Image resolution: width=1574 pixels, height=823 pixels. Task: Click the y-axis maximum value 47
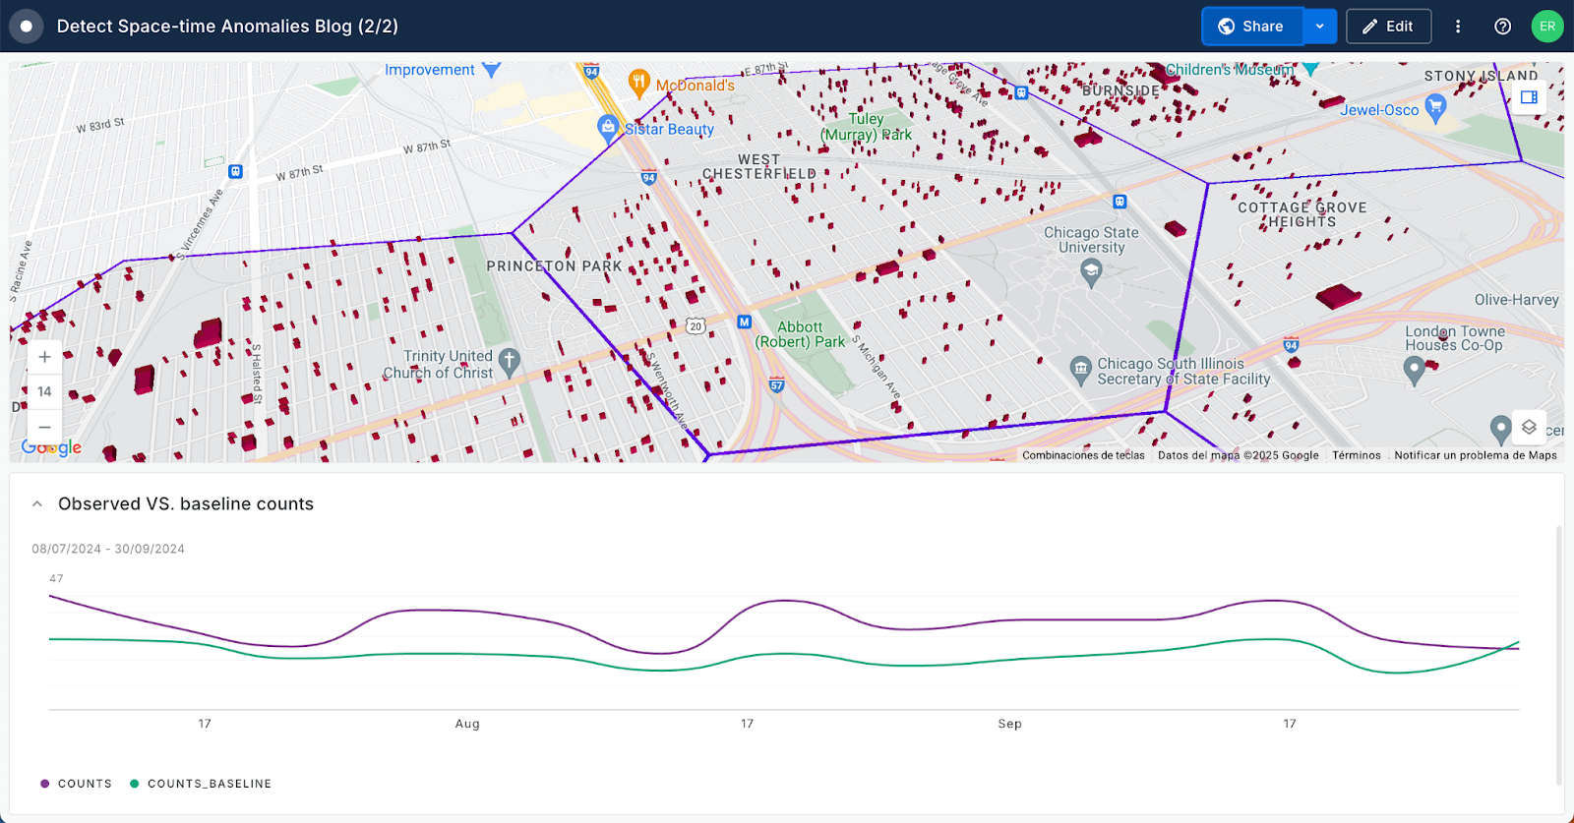point(56,578)
